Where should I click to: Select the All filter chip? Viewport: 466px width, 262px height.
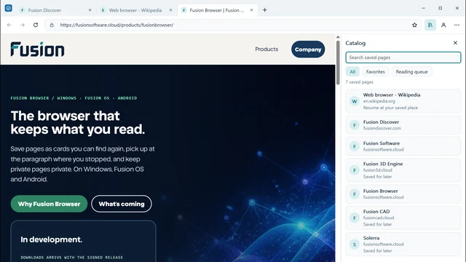pos(352,71)
